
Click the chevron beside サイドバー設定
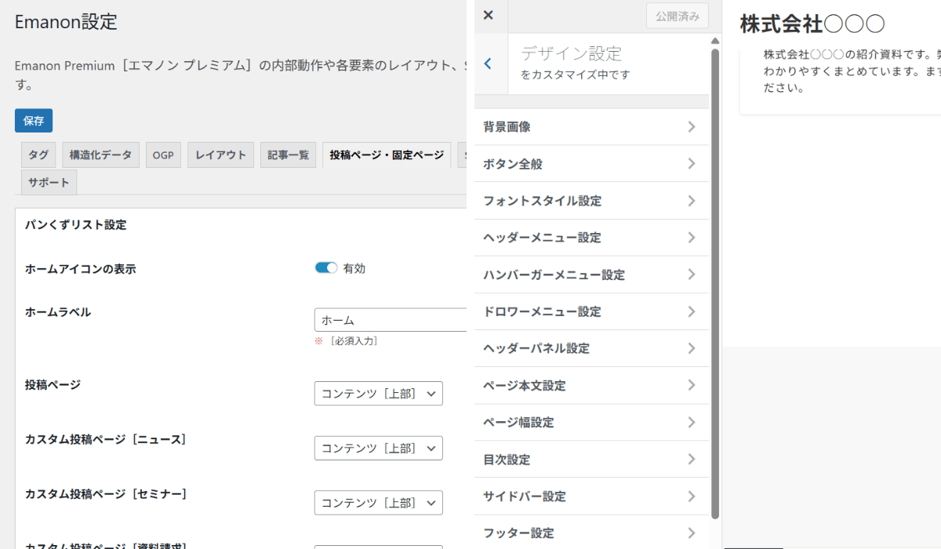(x=691, y=496)
